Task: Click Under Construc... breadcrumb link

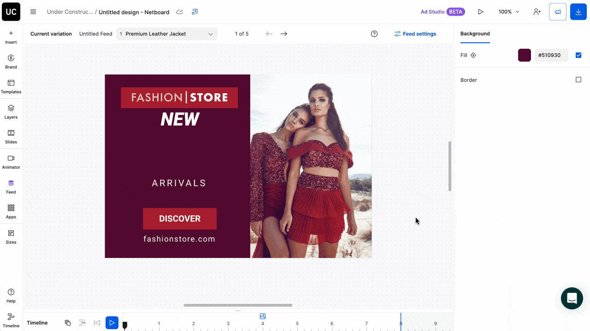Action: 70,12
